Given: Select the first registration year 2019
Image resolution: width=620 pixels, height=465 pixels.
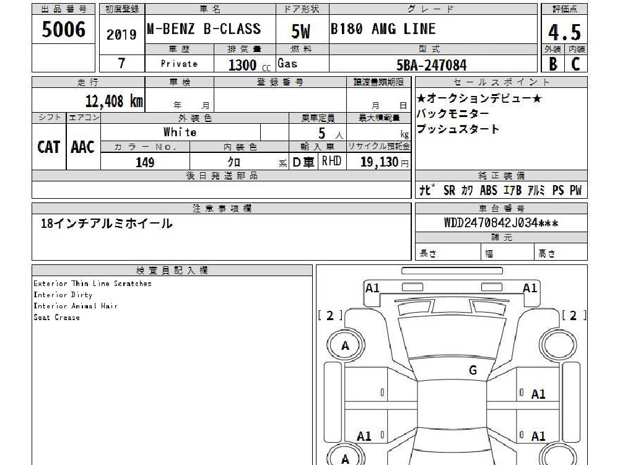Looking at the screenshot, I should 121,35.
